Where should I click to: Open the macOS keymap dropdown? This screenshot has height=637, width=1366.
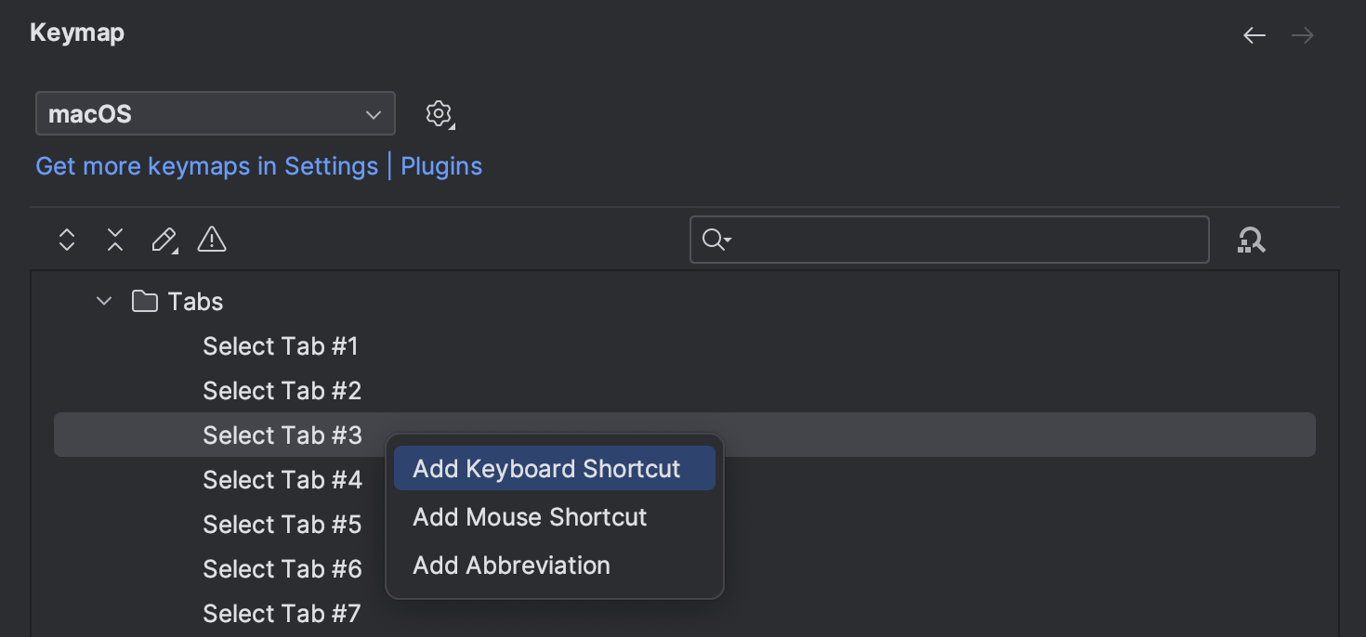coord(216,114)
